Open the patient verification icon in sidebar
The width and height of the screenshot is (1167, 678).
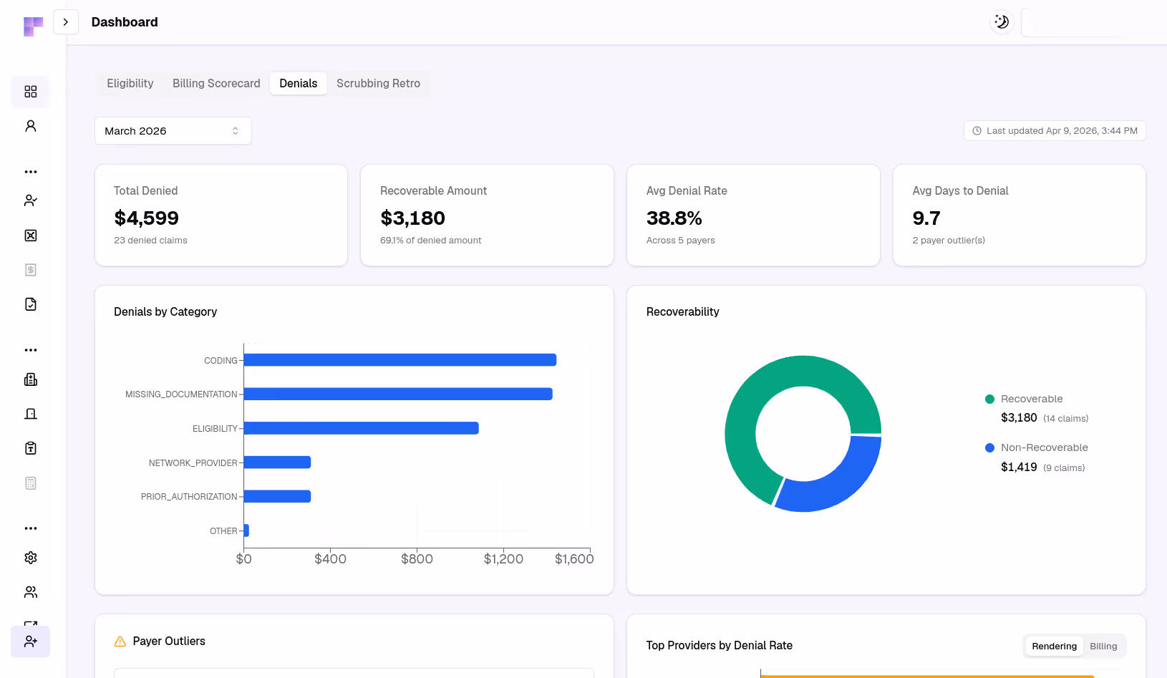pyautogui.click(x=30, y=200)
